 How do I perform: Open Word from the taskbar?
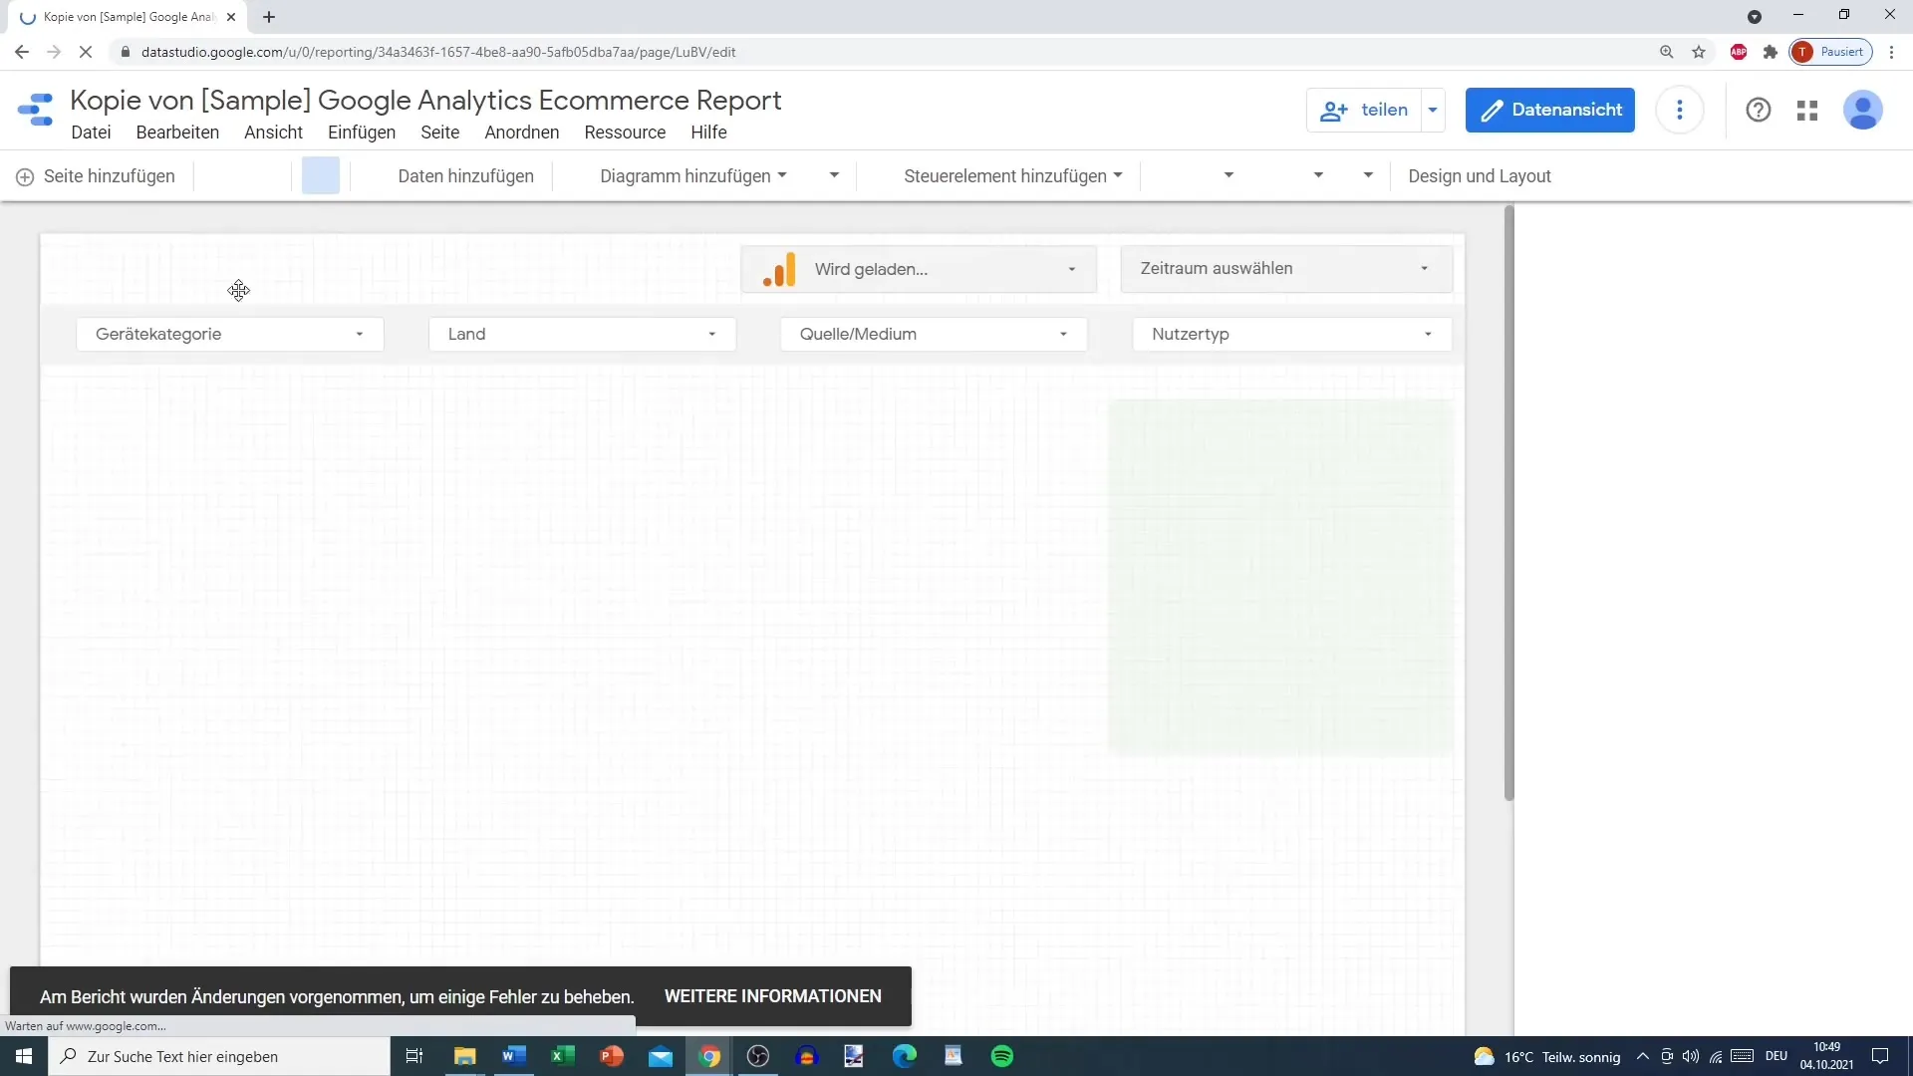click(514, 1056)
